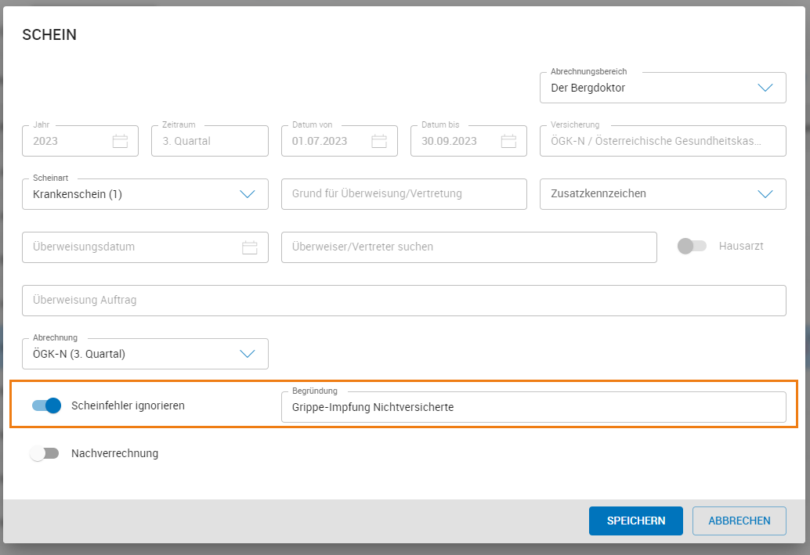
Task: Enable the Nachverrechnung switch
Action: coord(45,453)
